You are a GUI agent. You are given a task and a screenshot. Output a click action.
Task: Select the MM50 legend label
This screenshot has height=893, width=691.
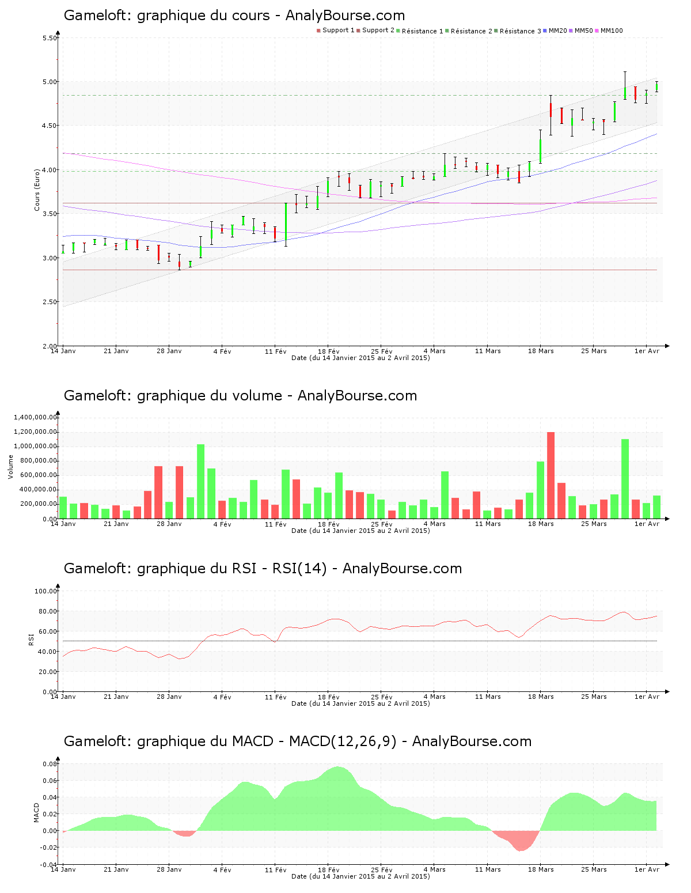tap(583, 31)
